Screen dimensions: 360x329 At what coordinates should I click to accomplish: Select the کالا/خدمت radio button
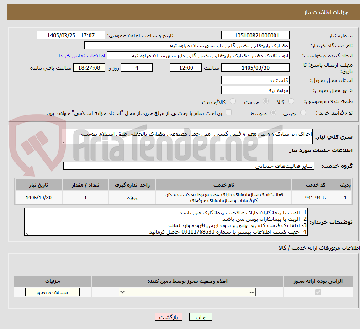233,101
